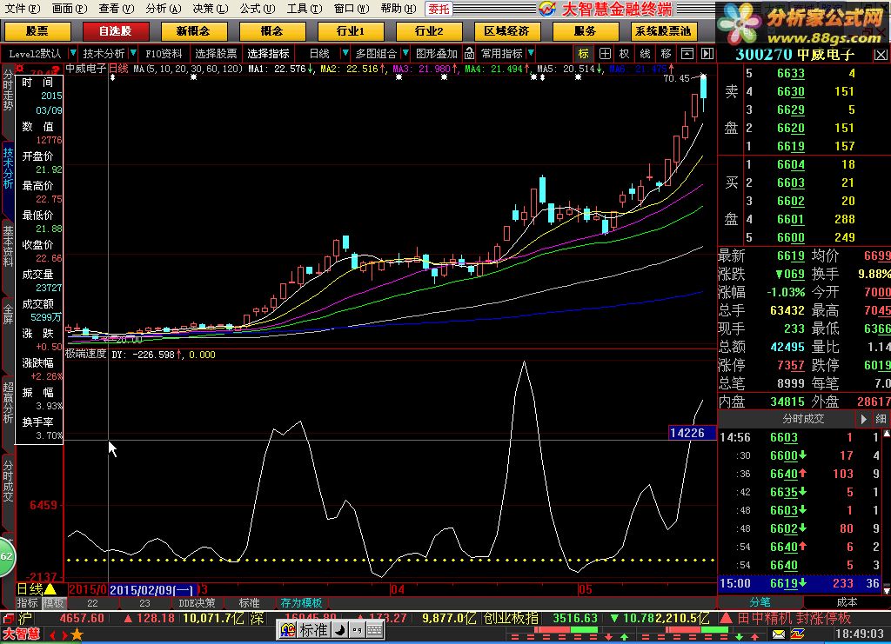891x644 pixels.
Task: Click the red 委托 trading button
Action: point(439,9)
